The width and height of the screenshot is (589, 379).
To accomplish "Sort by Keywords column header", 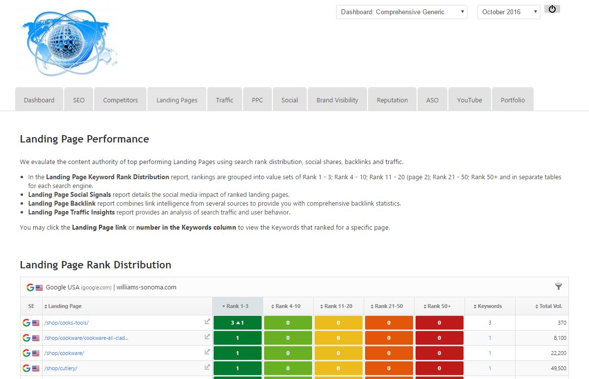I will 490,306.
